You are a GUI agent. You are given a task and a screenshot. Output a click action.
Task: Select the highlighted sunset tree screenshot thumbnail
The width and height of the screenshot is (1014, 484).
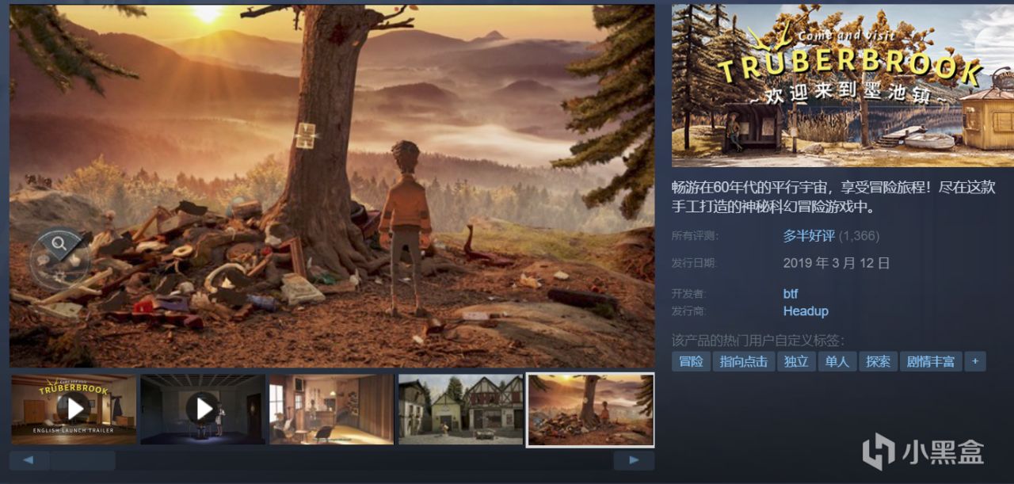[590, 410]
